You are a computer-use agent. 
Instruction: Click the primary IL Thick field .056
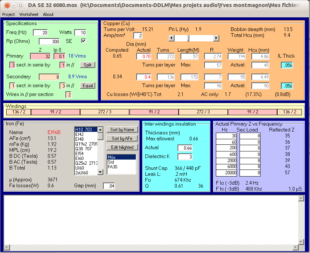pos(287,65)
